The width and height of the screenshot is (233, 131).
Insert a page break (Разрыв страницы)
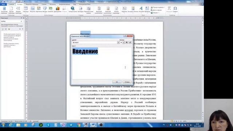[18, 10]
